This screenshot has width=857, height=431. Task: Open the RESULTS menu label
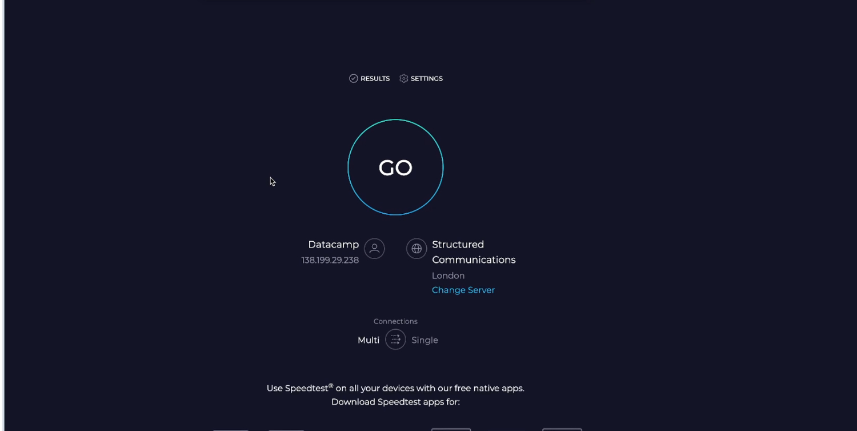point(375,79)
